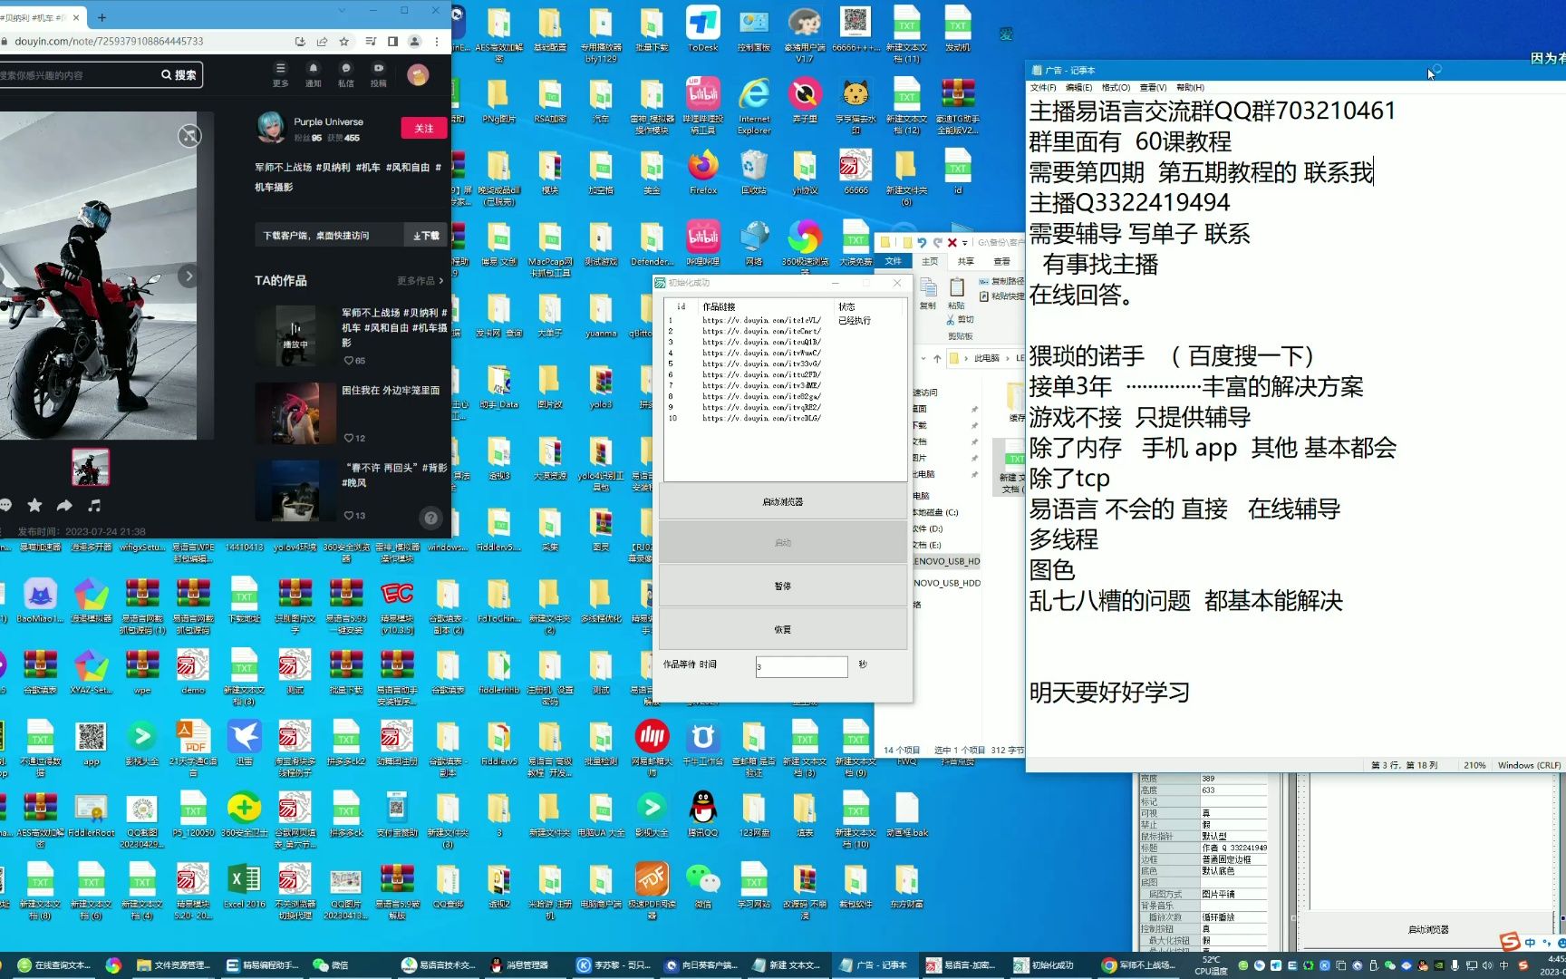Click the Chrome address bar URL
The height and width of the screenshot is (979, 1566).
109,42
